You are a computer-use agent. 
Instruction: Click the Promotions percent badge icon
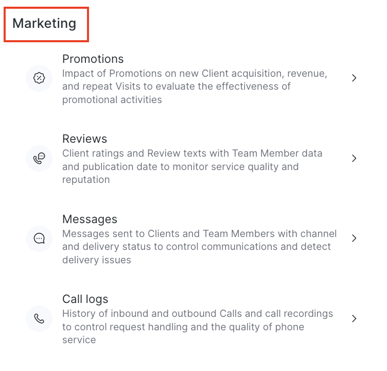coord(39,78)
